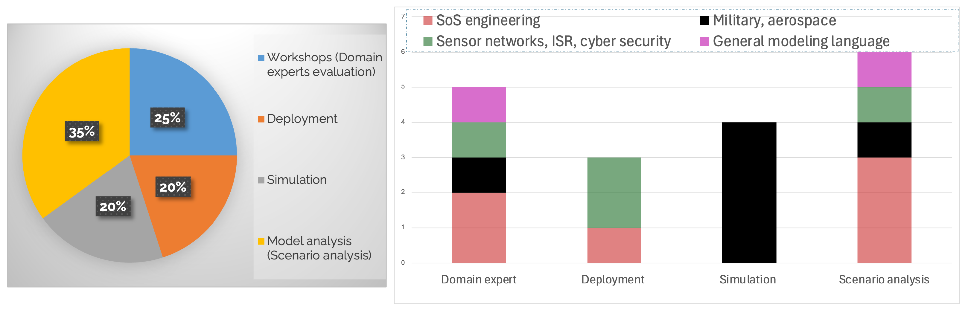Select the 'General modeling language' legend text
Image resolution: width=965 pixels, height=310 pixels.
tap(801, 41)
